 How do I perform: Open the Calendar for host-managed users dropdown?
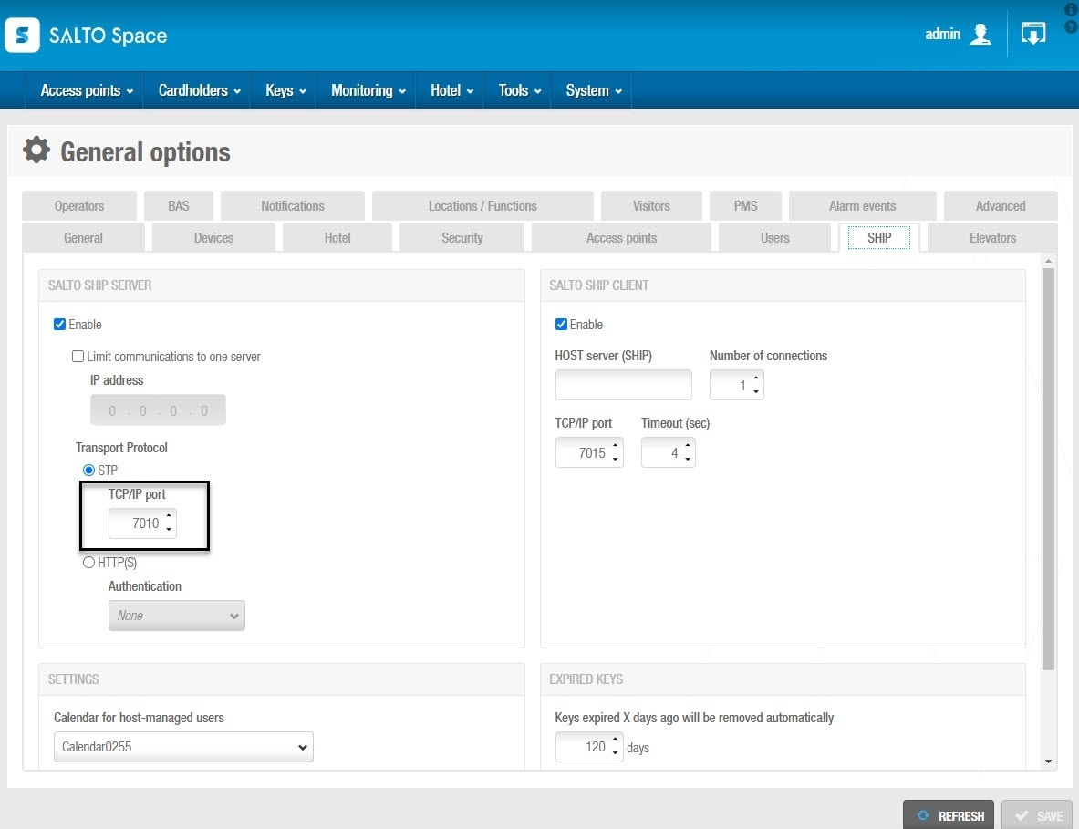point(183,746)
